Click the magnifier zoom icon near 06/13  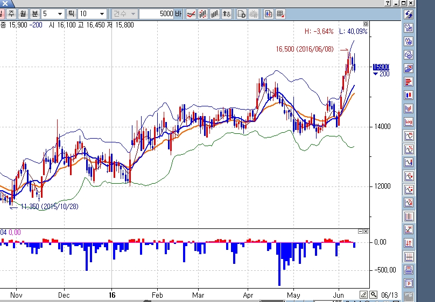coord(374,295)
